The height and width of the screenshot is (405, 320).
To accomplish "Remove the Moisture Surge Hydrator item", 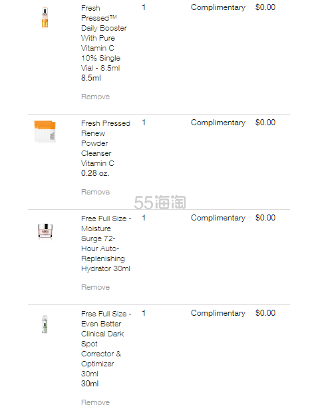I will (96, 287).
